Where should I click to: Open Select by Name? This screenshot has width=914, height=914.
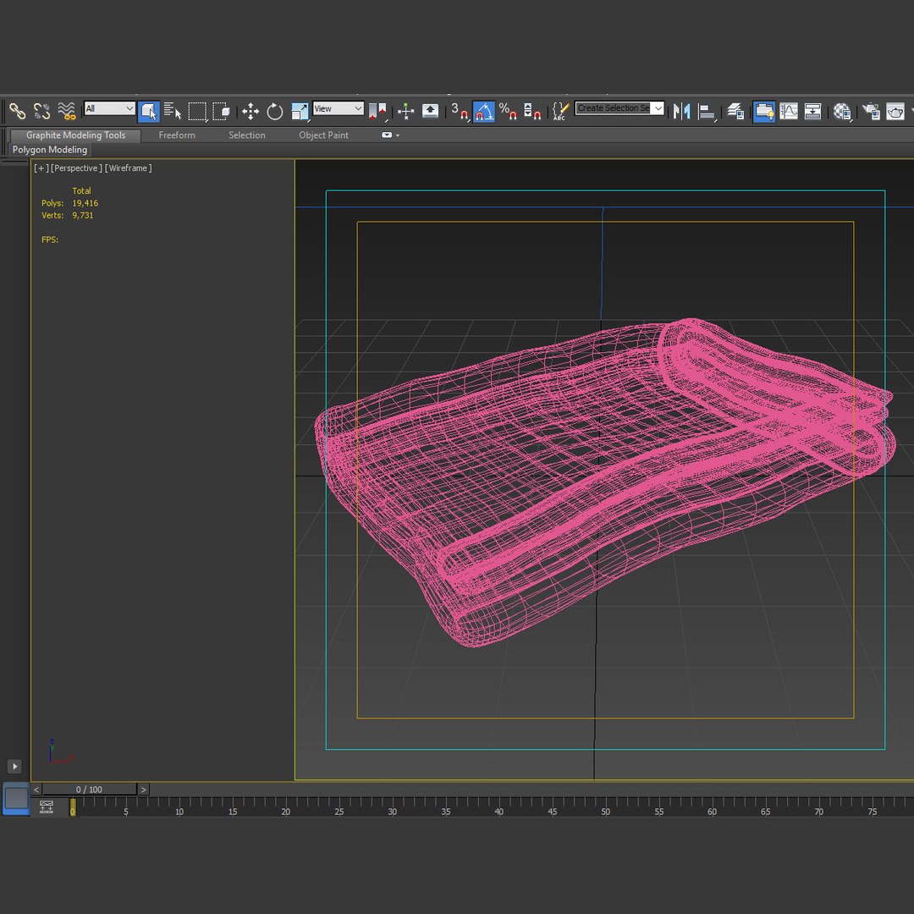pos(173,111)
